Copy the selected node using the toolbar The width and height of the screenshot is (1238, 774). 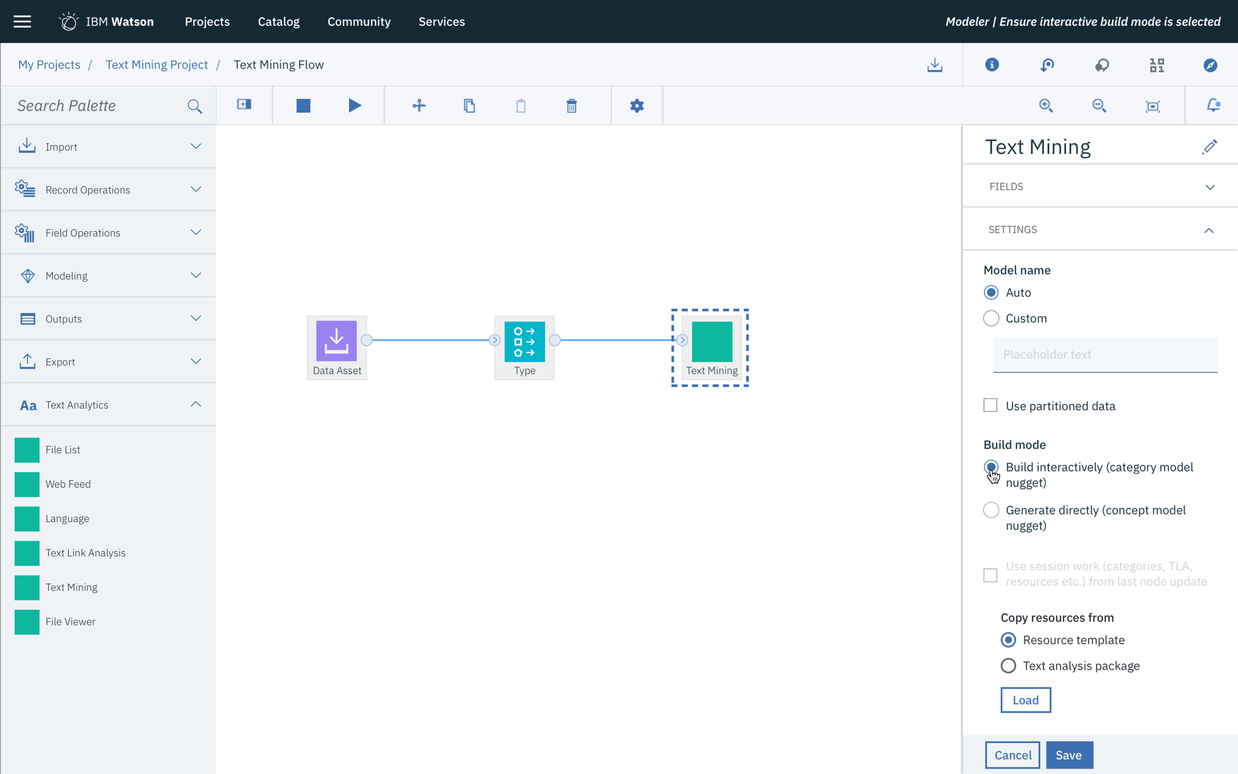pyautogui.click(x=469, y=105)
